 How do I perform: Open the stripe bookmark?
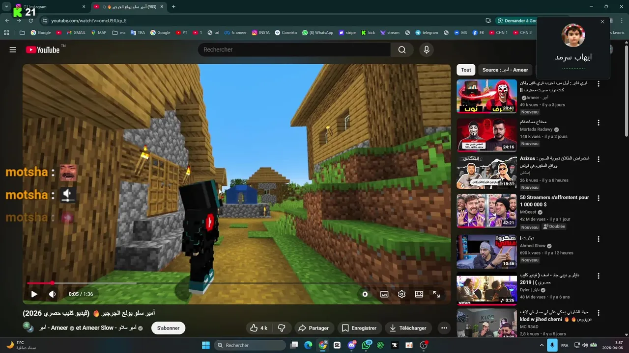tap(346, 33)
